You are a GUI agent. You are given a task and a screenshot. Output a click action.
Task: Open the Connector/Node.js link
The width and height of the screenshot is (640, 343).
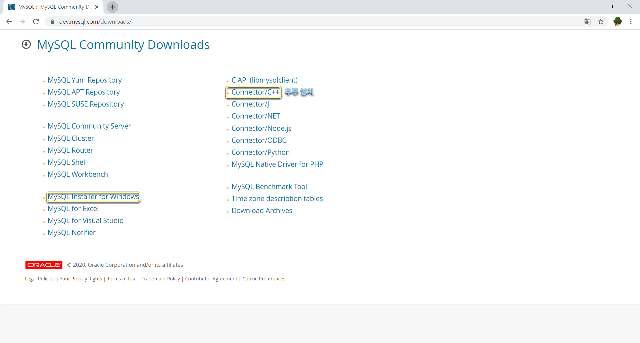[261, 129]
